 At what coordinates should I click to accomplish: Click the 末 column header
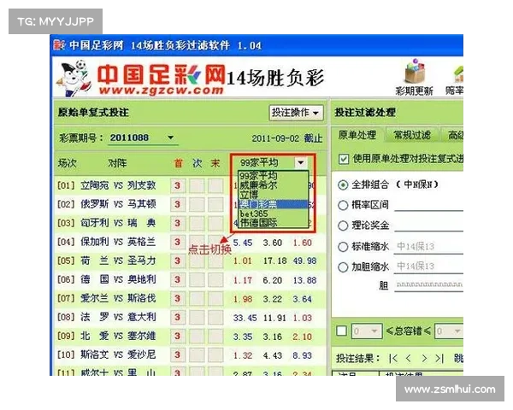(215, 163)
